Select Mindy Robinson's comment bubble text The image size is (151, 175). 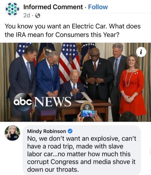click(x=82, y=154)
